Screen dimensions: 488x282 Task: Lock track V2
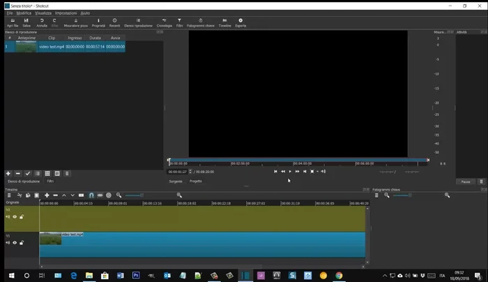pos(22,217)
